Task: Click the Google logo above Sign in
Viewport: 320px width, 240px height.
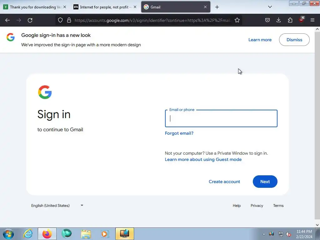Action: click(x=45, y=92)
